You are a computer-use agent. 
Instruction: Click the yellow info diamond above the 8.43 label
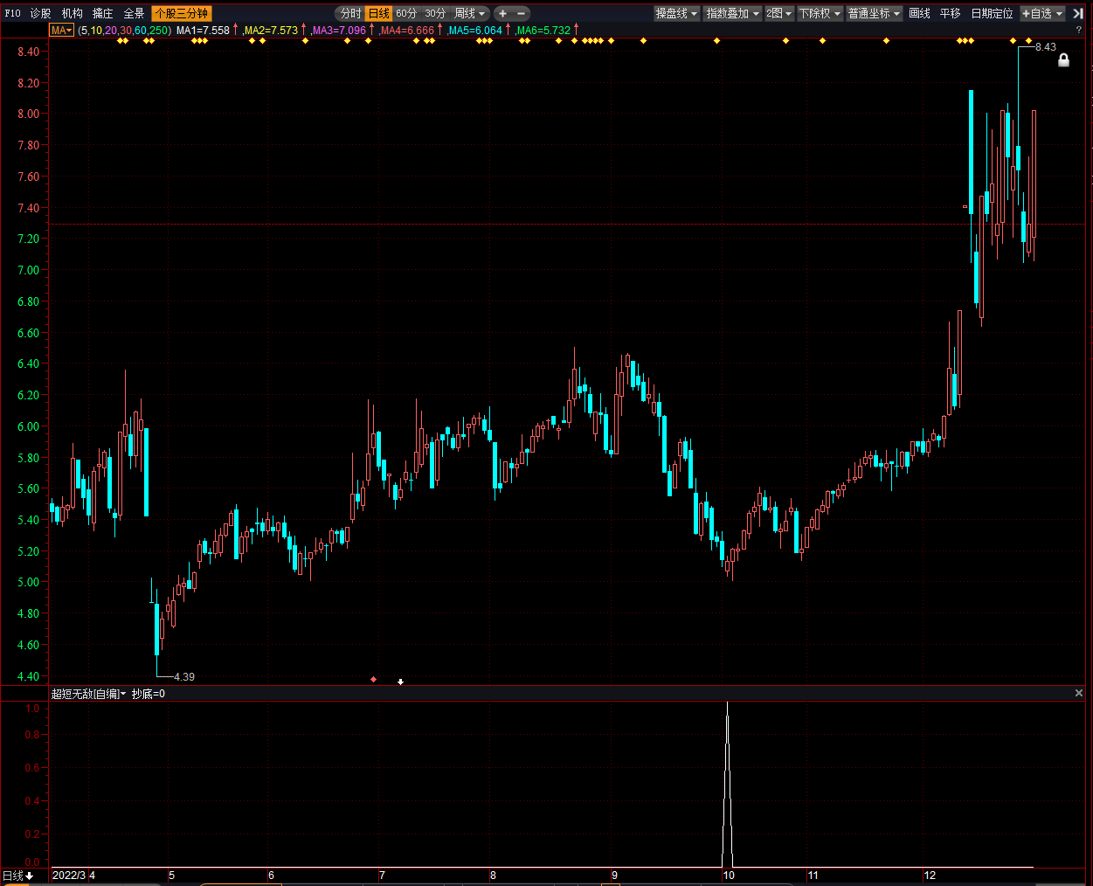(x=1028, y=41)
